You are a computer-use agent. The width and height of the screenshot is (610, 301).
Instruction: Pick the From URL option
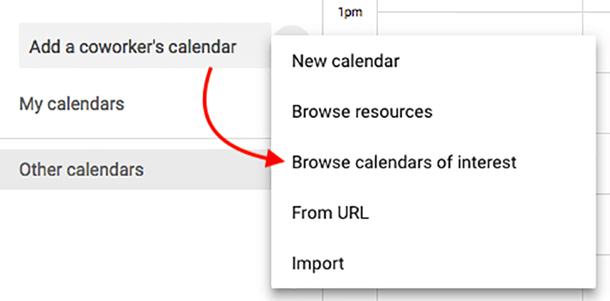tap(330, 213)
